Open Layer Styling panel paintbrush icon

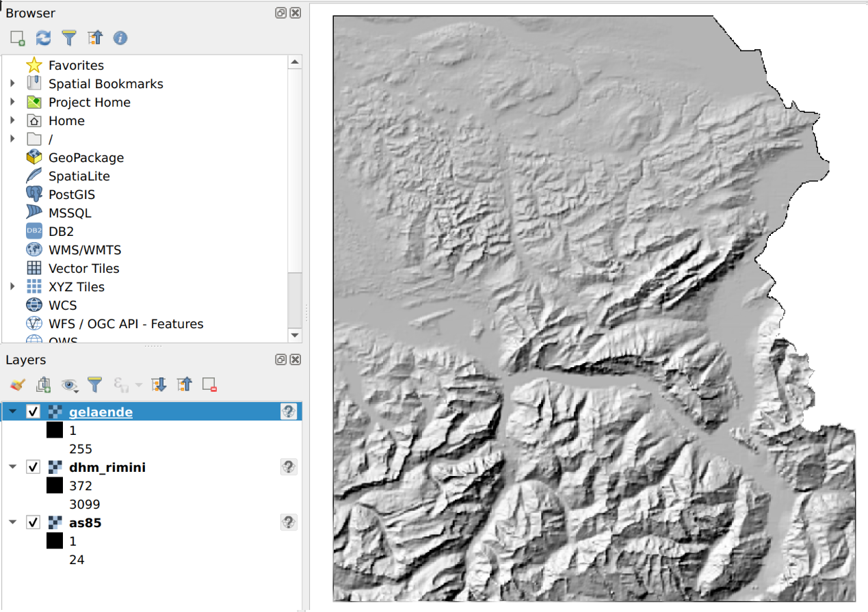pos(18,385)
